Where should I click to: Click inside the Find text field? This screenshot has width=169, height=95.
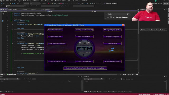pos(117,14)
